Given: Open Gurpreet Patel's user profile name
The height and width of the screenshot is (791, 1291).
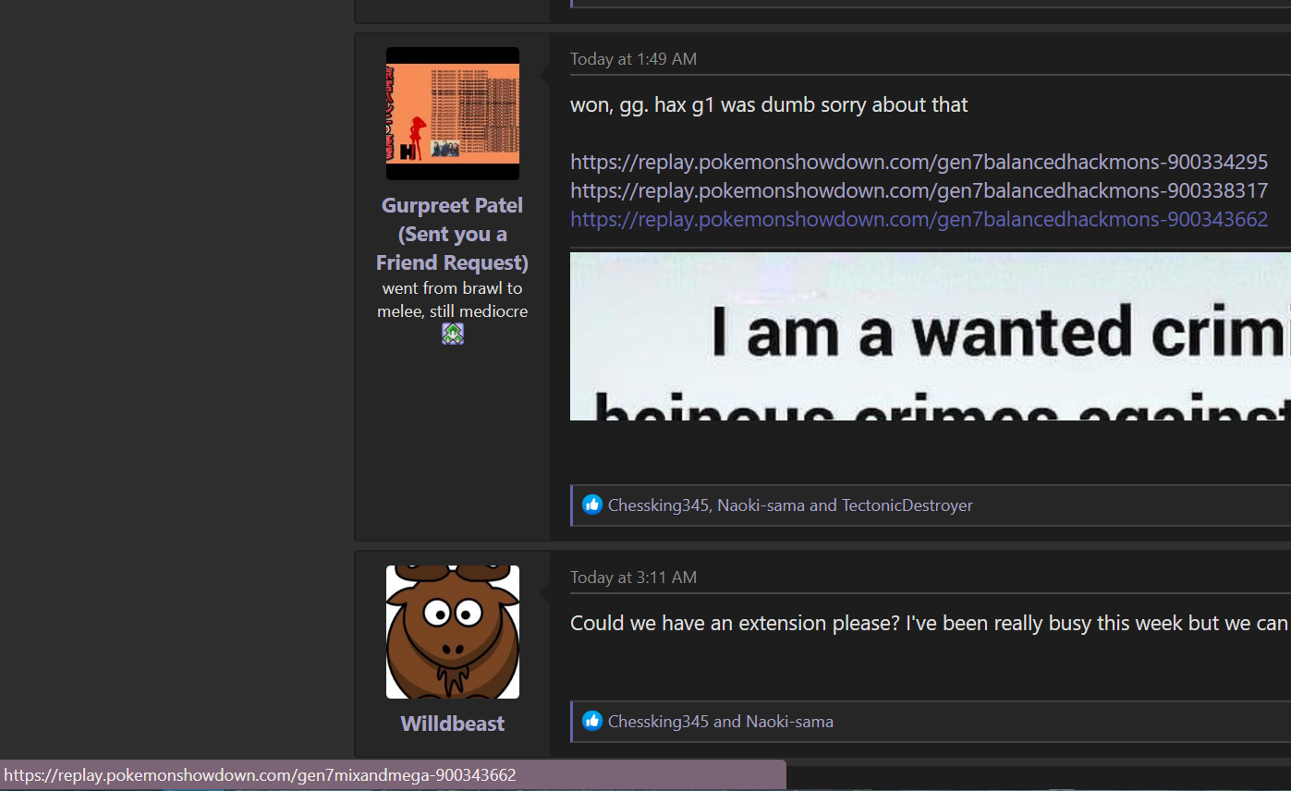Looking at the screenshot, I should click(453, 234).
